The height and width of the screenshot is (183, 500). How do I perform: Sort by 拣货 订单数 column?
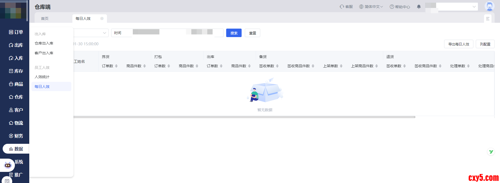point(116,66)
